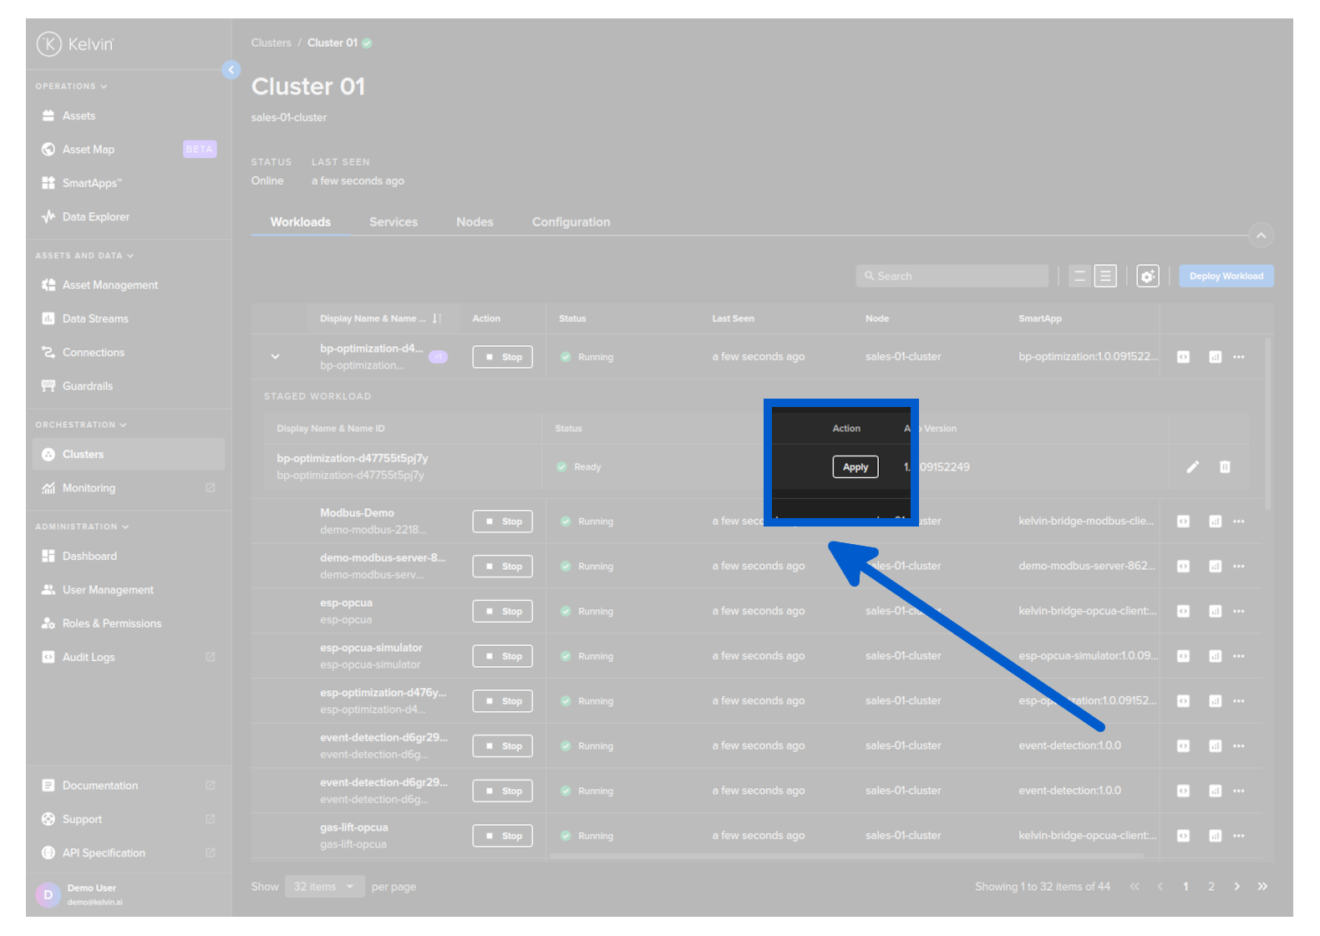This screenshot has width=1320, height=936.
Task: Click the workload Search field
Action: click(952, 277)
